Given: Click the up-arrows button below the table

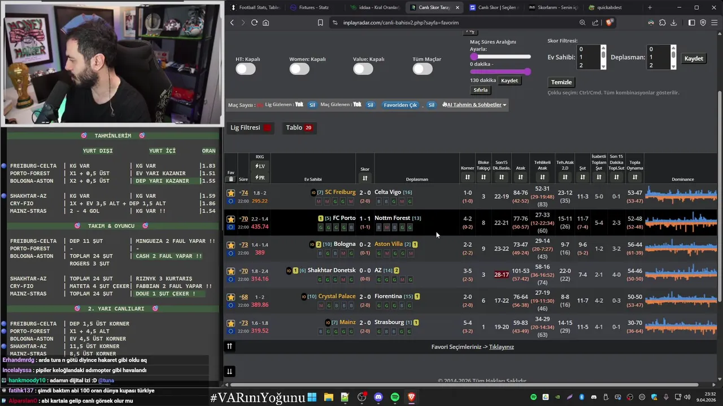Looking at the screenshot, I should point(229,346).
